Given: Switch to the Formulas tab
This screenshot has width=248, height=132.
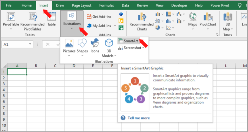Looking at the screenshot, I should (107, 6).
